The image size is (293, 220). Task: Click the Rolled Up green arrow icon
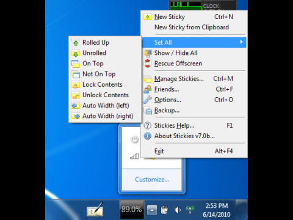[76, 43]
